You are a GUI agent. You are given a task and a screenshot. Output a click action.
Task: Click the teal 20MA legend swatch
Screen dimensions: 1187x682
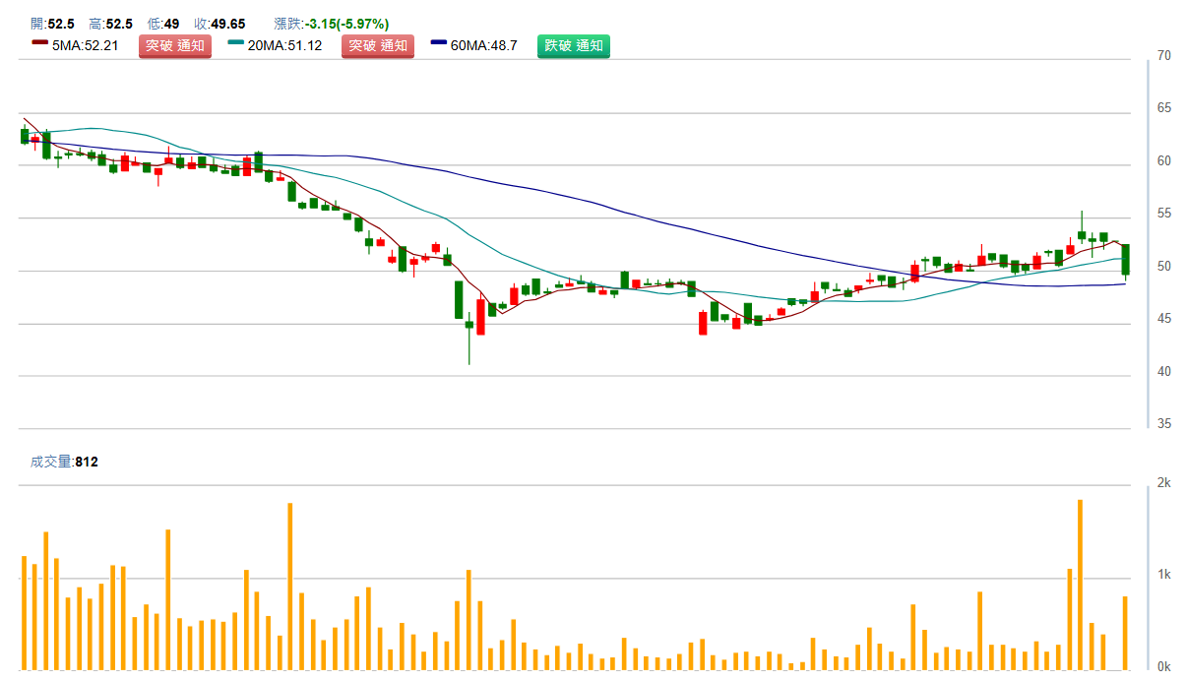pyautogui.click(x=236, y=43)
